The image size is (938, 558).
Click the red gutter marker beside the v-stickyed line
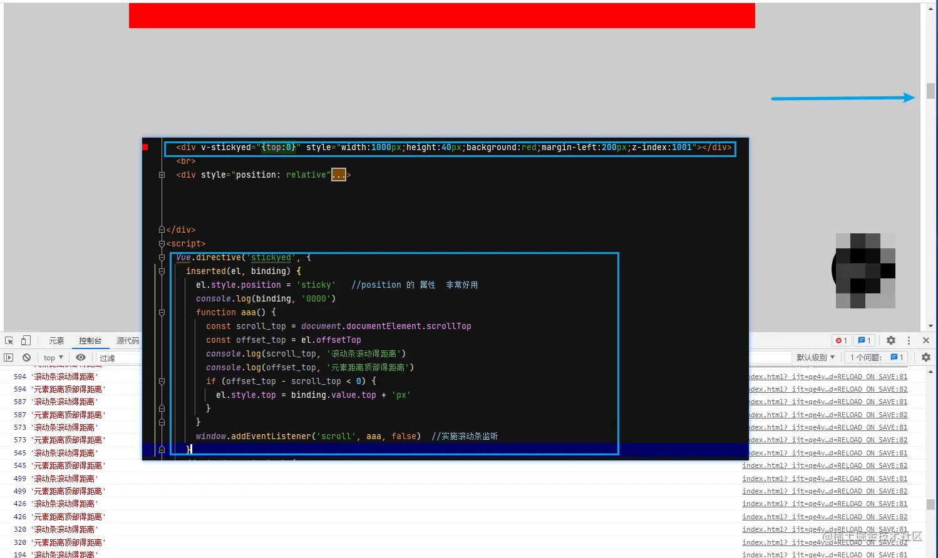point(145,148)
